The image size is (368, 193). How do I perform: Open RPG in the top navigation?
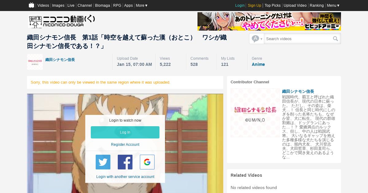click(x=117, y=6)
